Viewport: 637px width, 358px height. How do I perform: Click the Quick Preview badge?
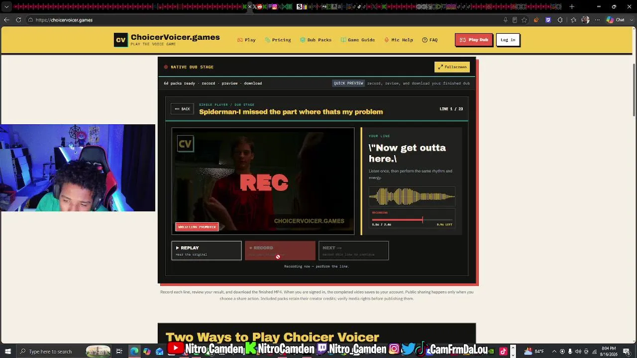click(348, 83)
